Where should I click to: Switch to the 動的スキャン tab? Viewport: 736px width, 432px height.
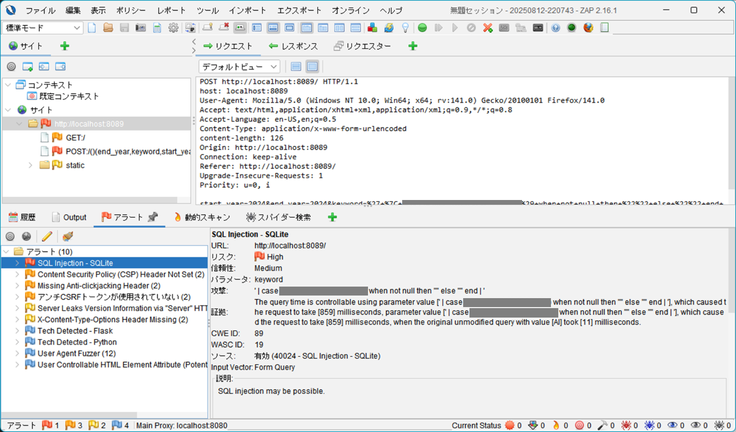click(x=202, y=217)
